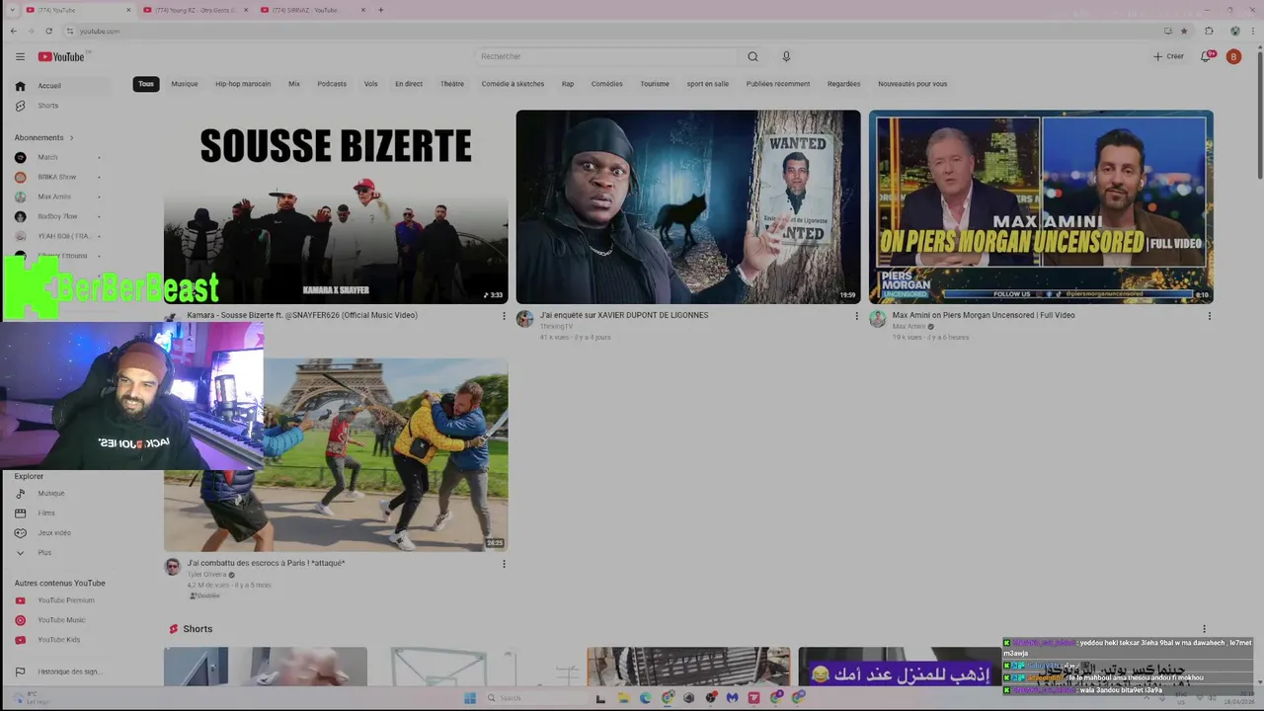Open a new browser tab
The image size is (1264, 711).
[381, 10]
